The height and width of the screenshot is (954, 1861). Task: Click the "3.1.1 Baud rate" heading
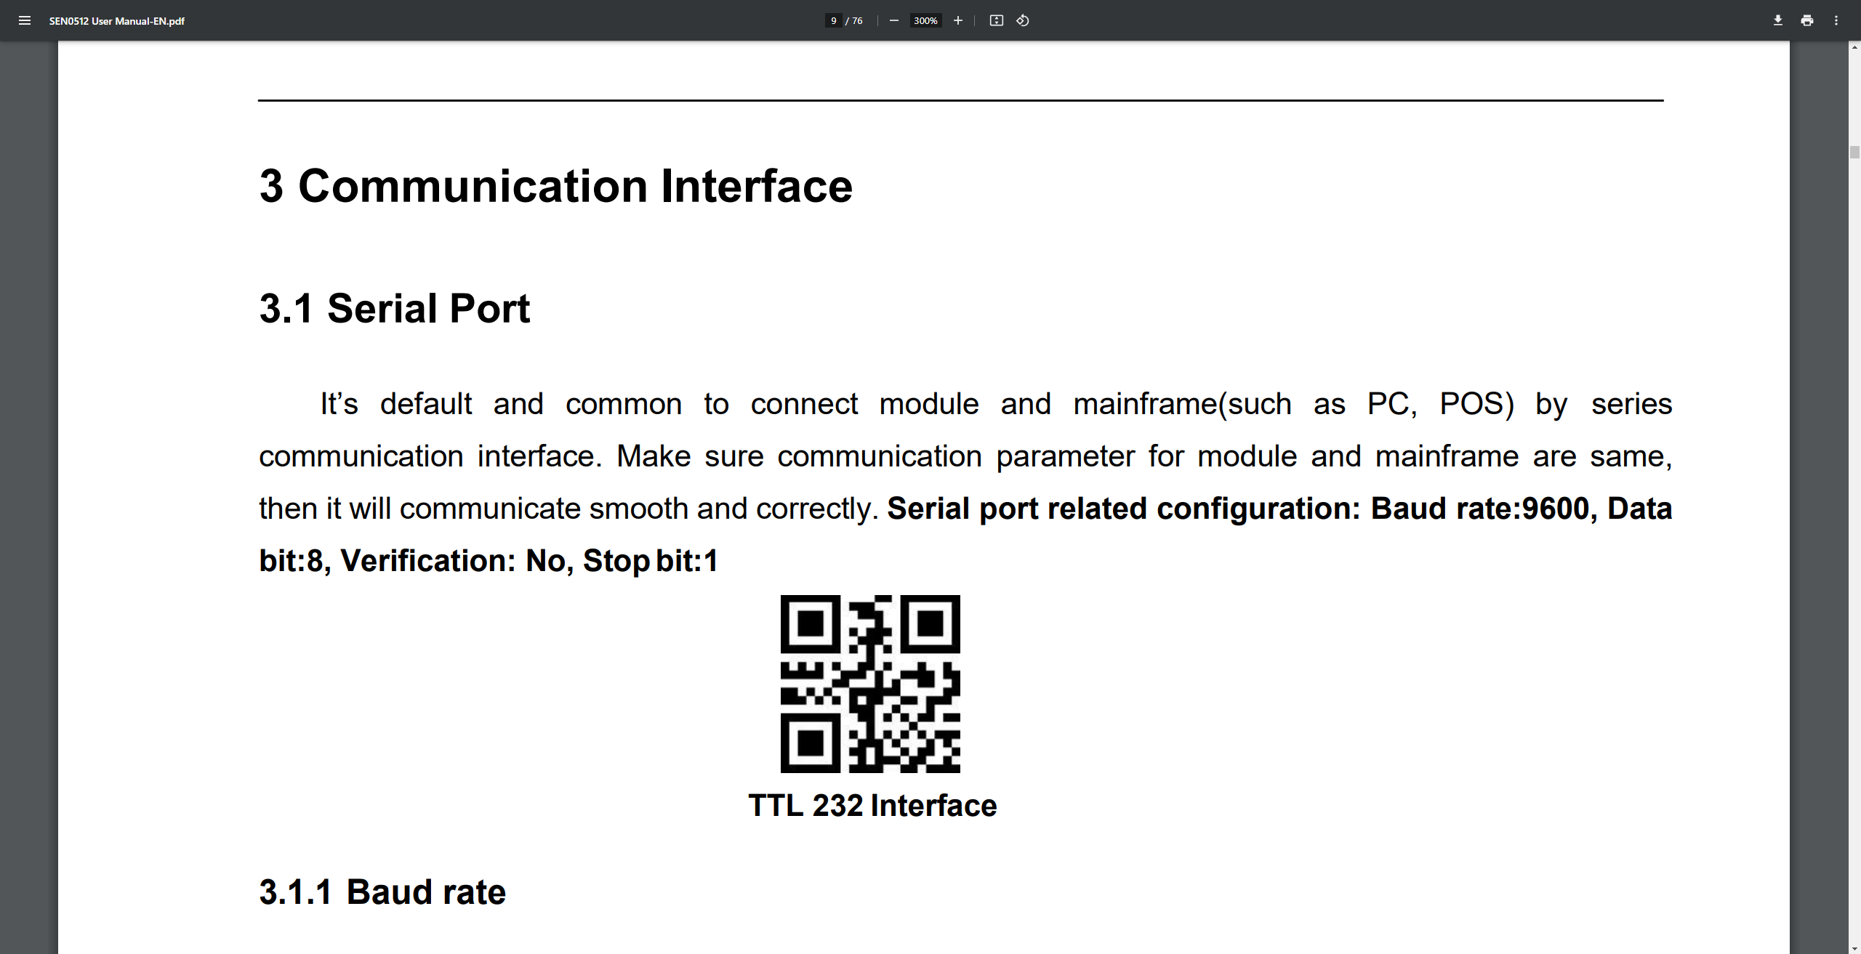[382, 892]
